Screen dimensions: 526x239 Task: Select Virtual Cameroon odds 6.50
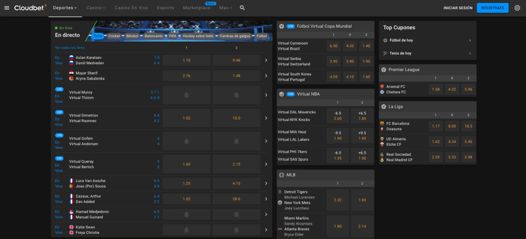click(333, 46)
